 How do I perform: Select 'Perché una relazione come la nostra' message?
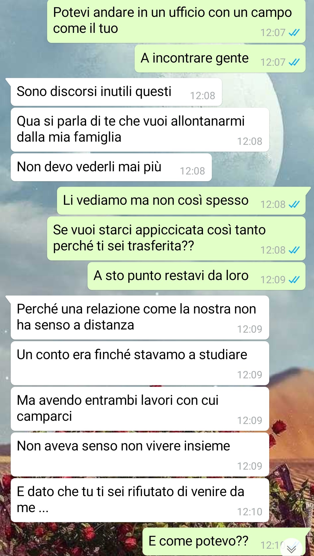click(140, 318)
